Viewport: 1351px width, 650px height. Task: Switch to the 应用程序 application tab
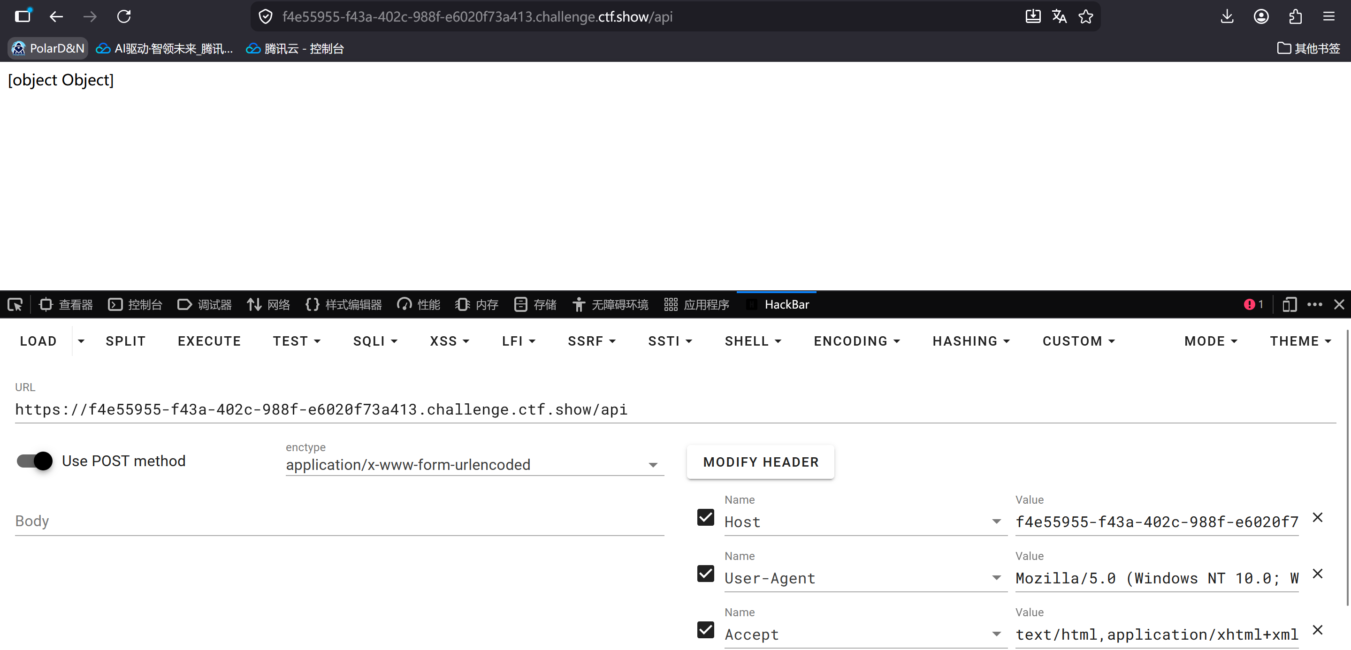click(696, 304)
